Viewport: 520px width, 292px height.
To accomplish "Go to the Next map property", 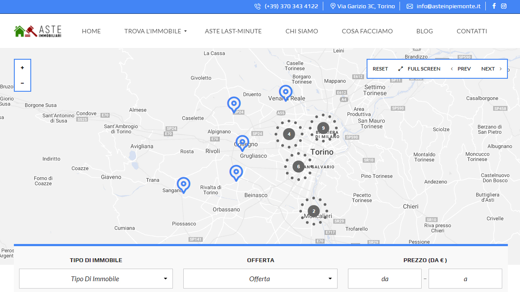I will (492, 69).
